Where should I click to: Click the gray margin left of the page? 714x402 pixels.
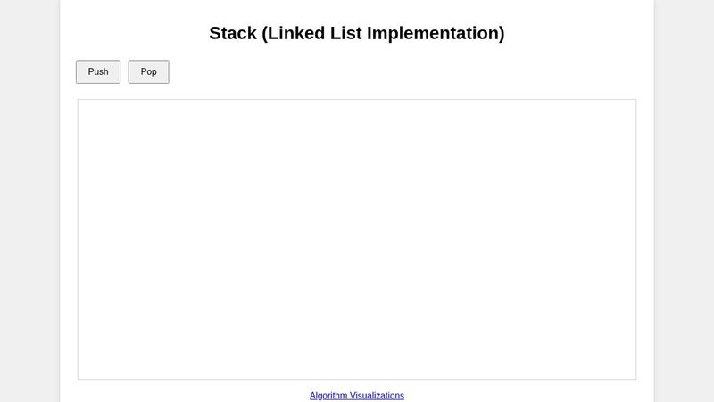29,201
